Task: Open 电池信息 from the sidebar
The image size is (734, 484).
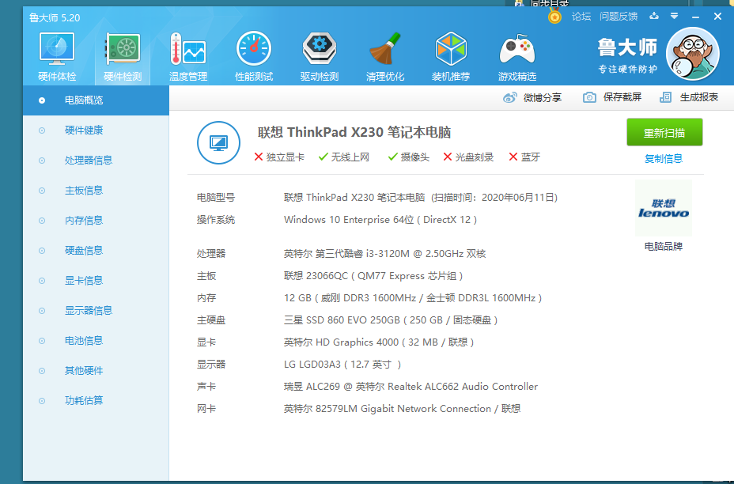Action: (x=84, y=341)
